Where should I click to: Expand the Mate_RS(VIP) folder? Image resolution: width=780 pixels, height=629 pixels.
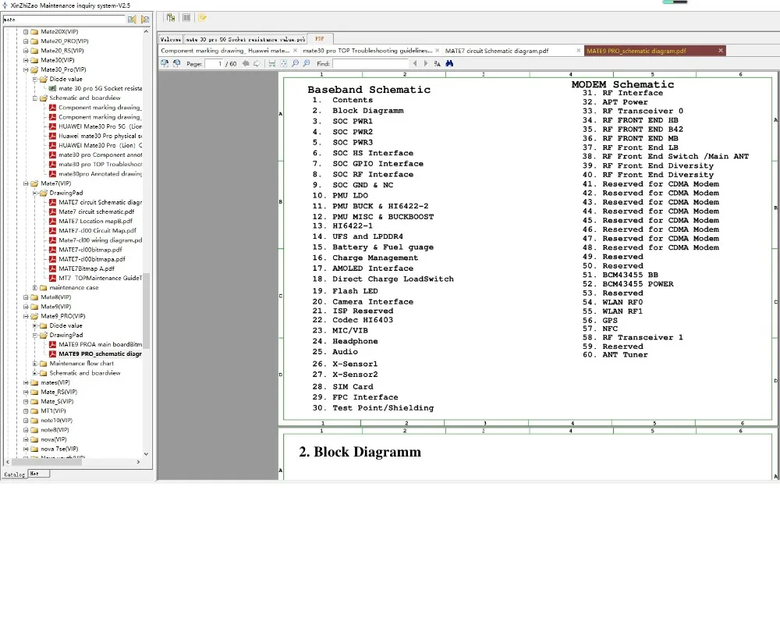[26, 392]
